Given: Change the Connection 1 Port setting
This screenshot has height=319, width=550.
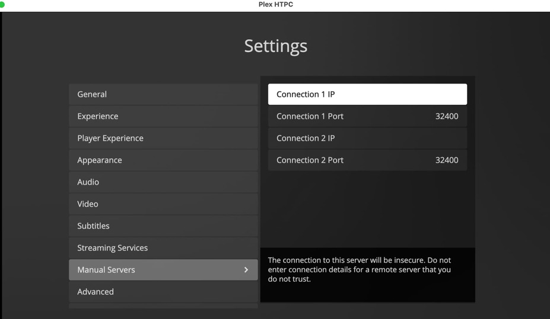Looking at the screenshot, I should click(367, 116).
